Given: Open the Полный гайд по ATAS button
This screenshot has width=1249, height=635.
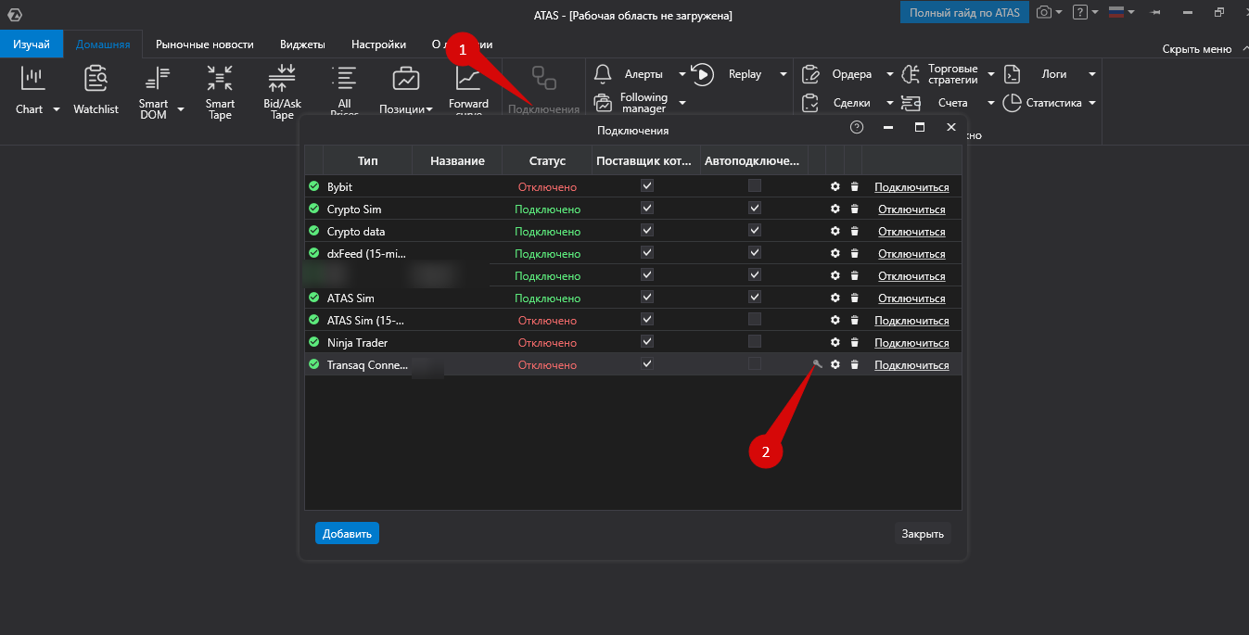Looking at the screenshot, I should click(x=964, y=12).
